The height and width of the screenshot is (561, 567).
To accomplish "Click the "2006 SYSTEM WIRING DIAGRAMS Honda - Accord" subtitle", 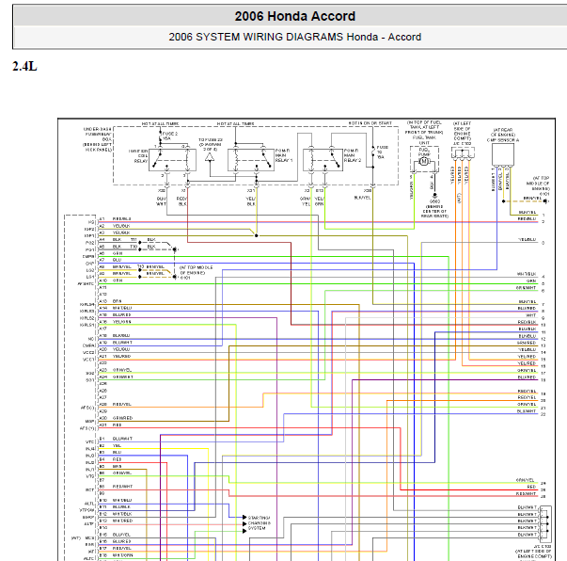I will 294,37.
